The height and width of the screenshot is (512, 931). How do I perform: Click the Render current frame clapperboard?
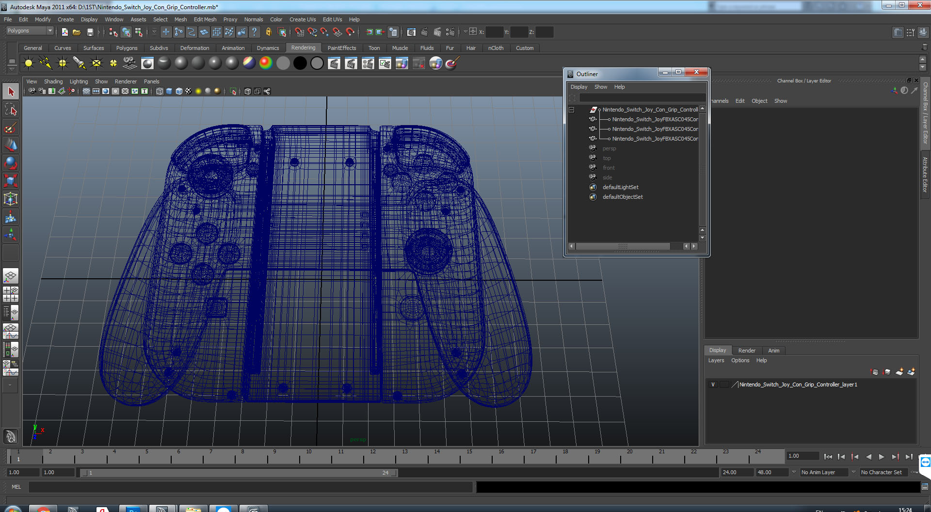click(334, 63)
